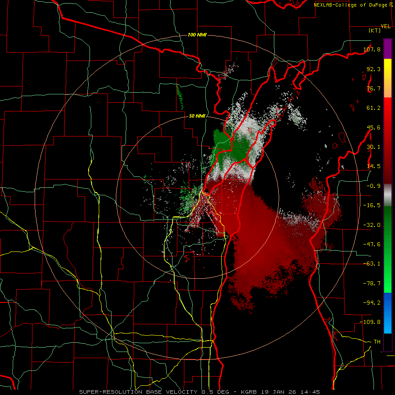Click the purple segment of velocity color bar
The height and width of the screenshot is (395, 395).
tap(388, 49)
